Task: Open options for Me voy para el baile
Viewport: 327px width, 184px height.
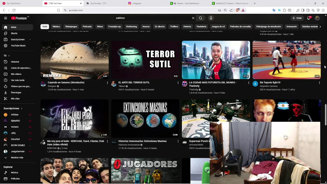Action: tap(107, 141)
